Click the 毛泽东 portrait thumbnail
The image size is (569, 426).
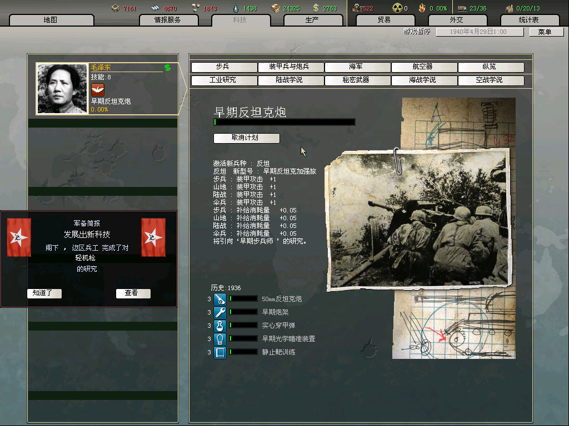click(x=62, y=88)
